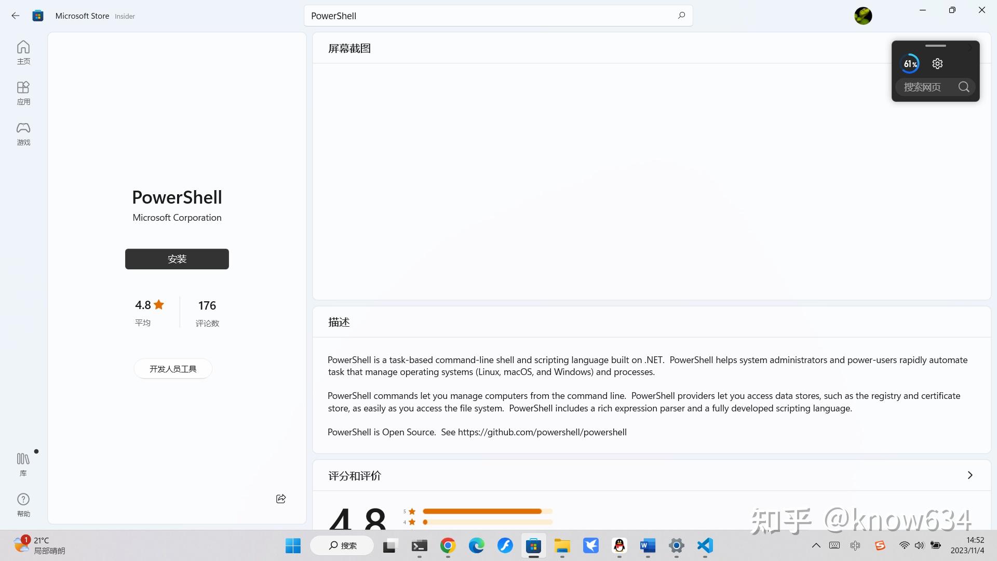Open the user profile avatar

tap(863, 16)
